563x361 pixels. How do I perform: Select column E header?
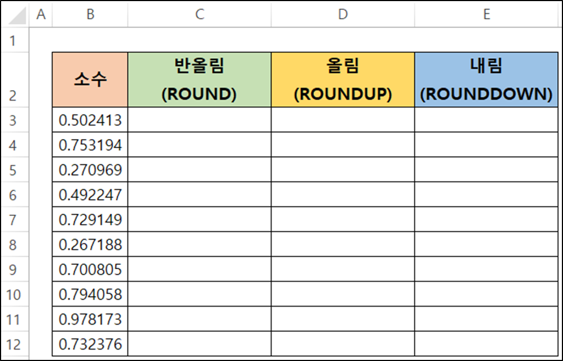pyautogui.click(x=487, y=14)
